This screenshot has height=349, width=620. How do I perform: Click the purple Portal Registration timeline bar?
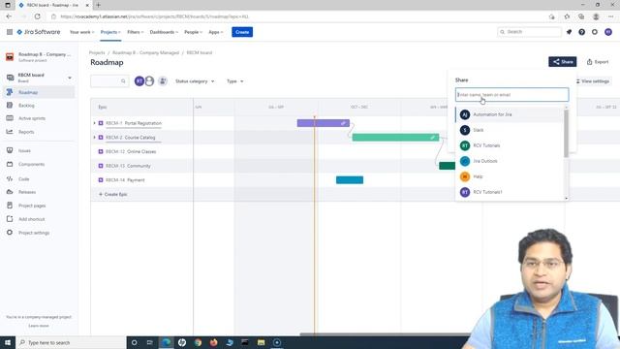pyautogui.click(x=323, y=123)
